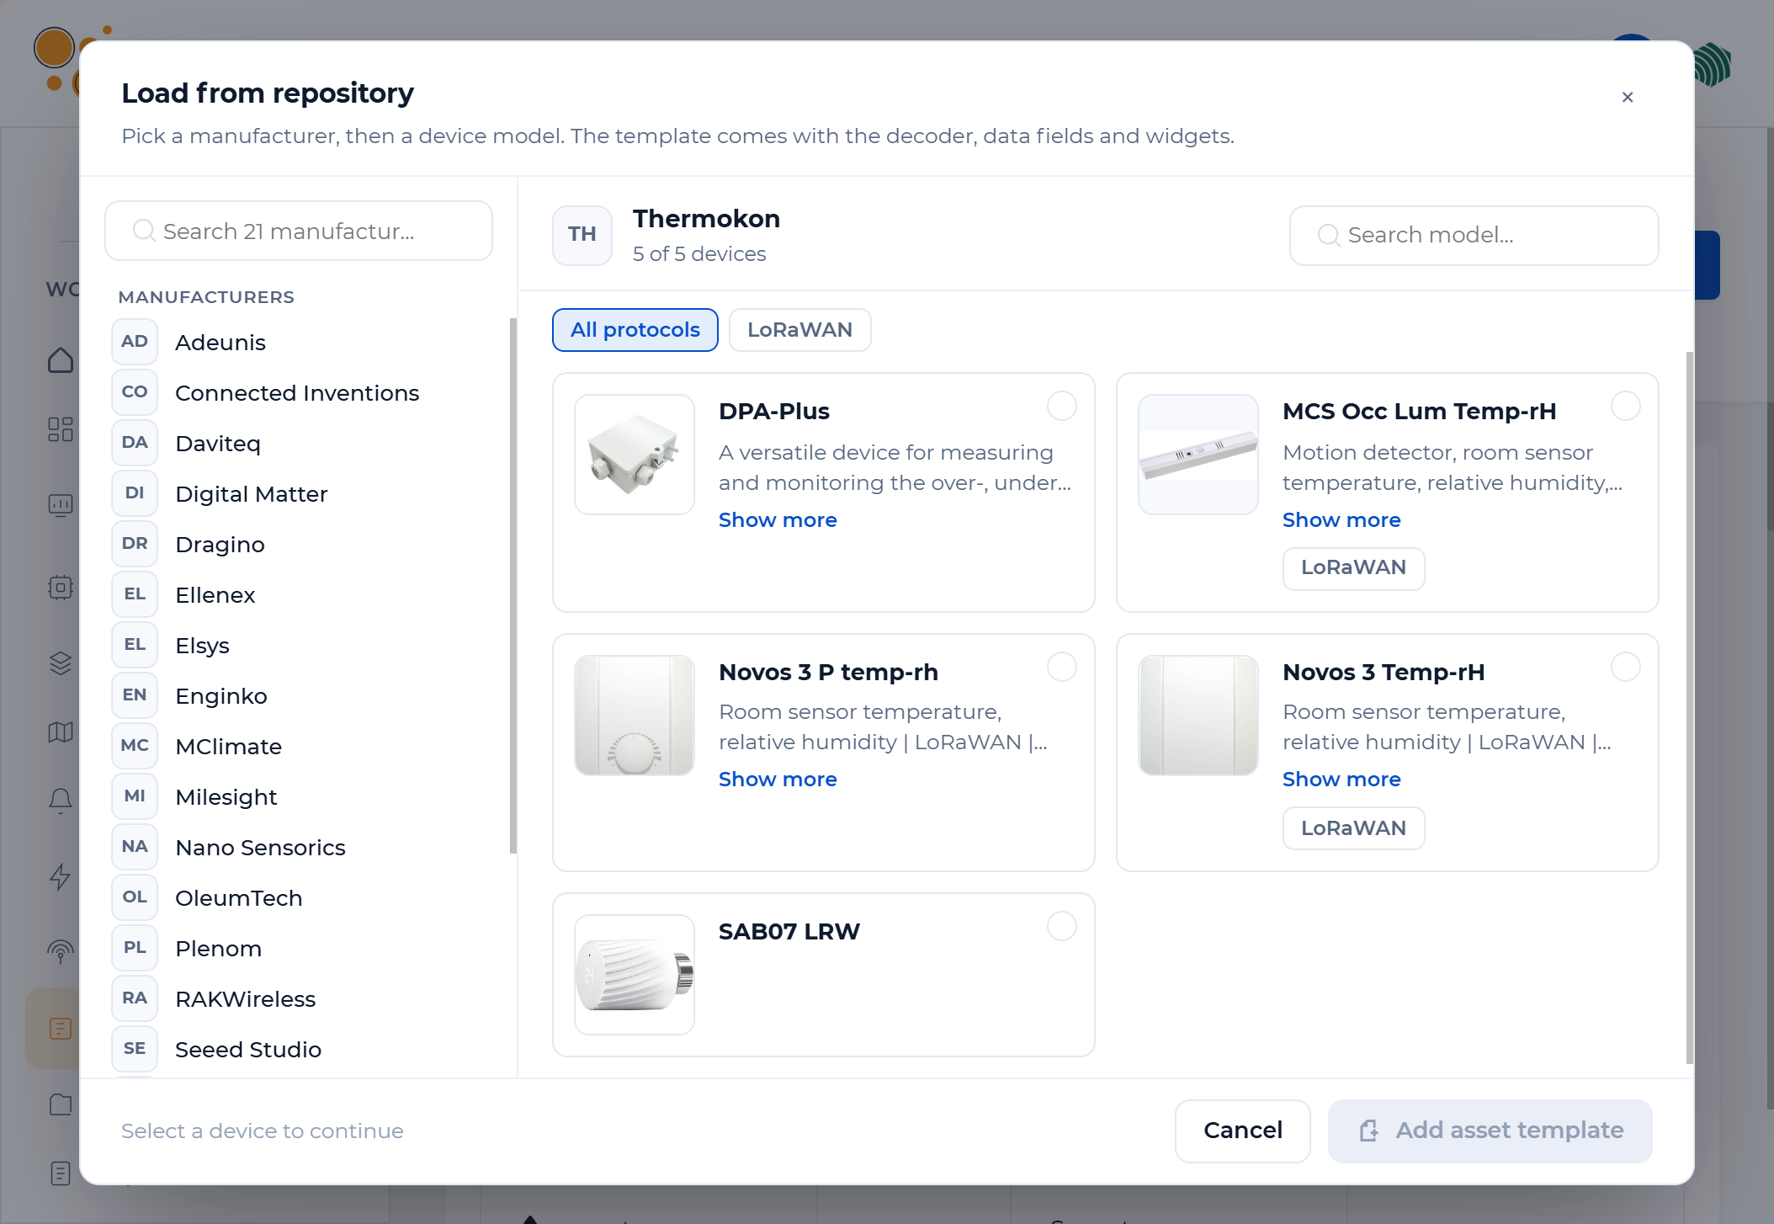This screenshot has height=1224, width=1774.
Task: Open the Novos 3 Temp-rH thumbnail
Action: tap(1198, 716)
